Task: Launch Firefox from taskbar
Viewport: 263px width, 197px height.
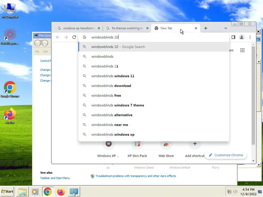Action: coord(61,192)
